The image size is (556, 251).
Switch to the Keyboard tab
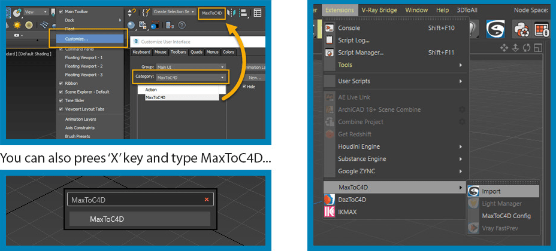(x=141, y=52)
